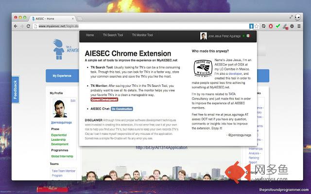Open Home in the extension navbar
This screenshot has width=311, height=194.
coord(90,35)
